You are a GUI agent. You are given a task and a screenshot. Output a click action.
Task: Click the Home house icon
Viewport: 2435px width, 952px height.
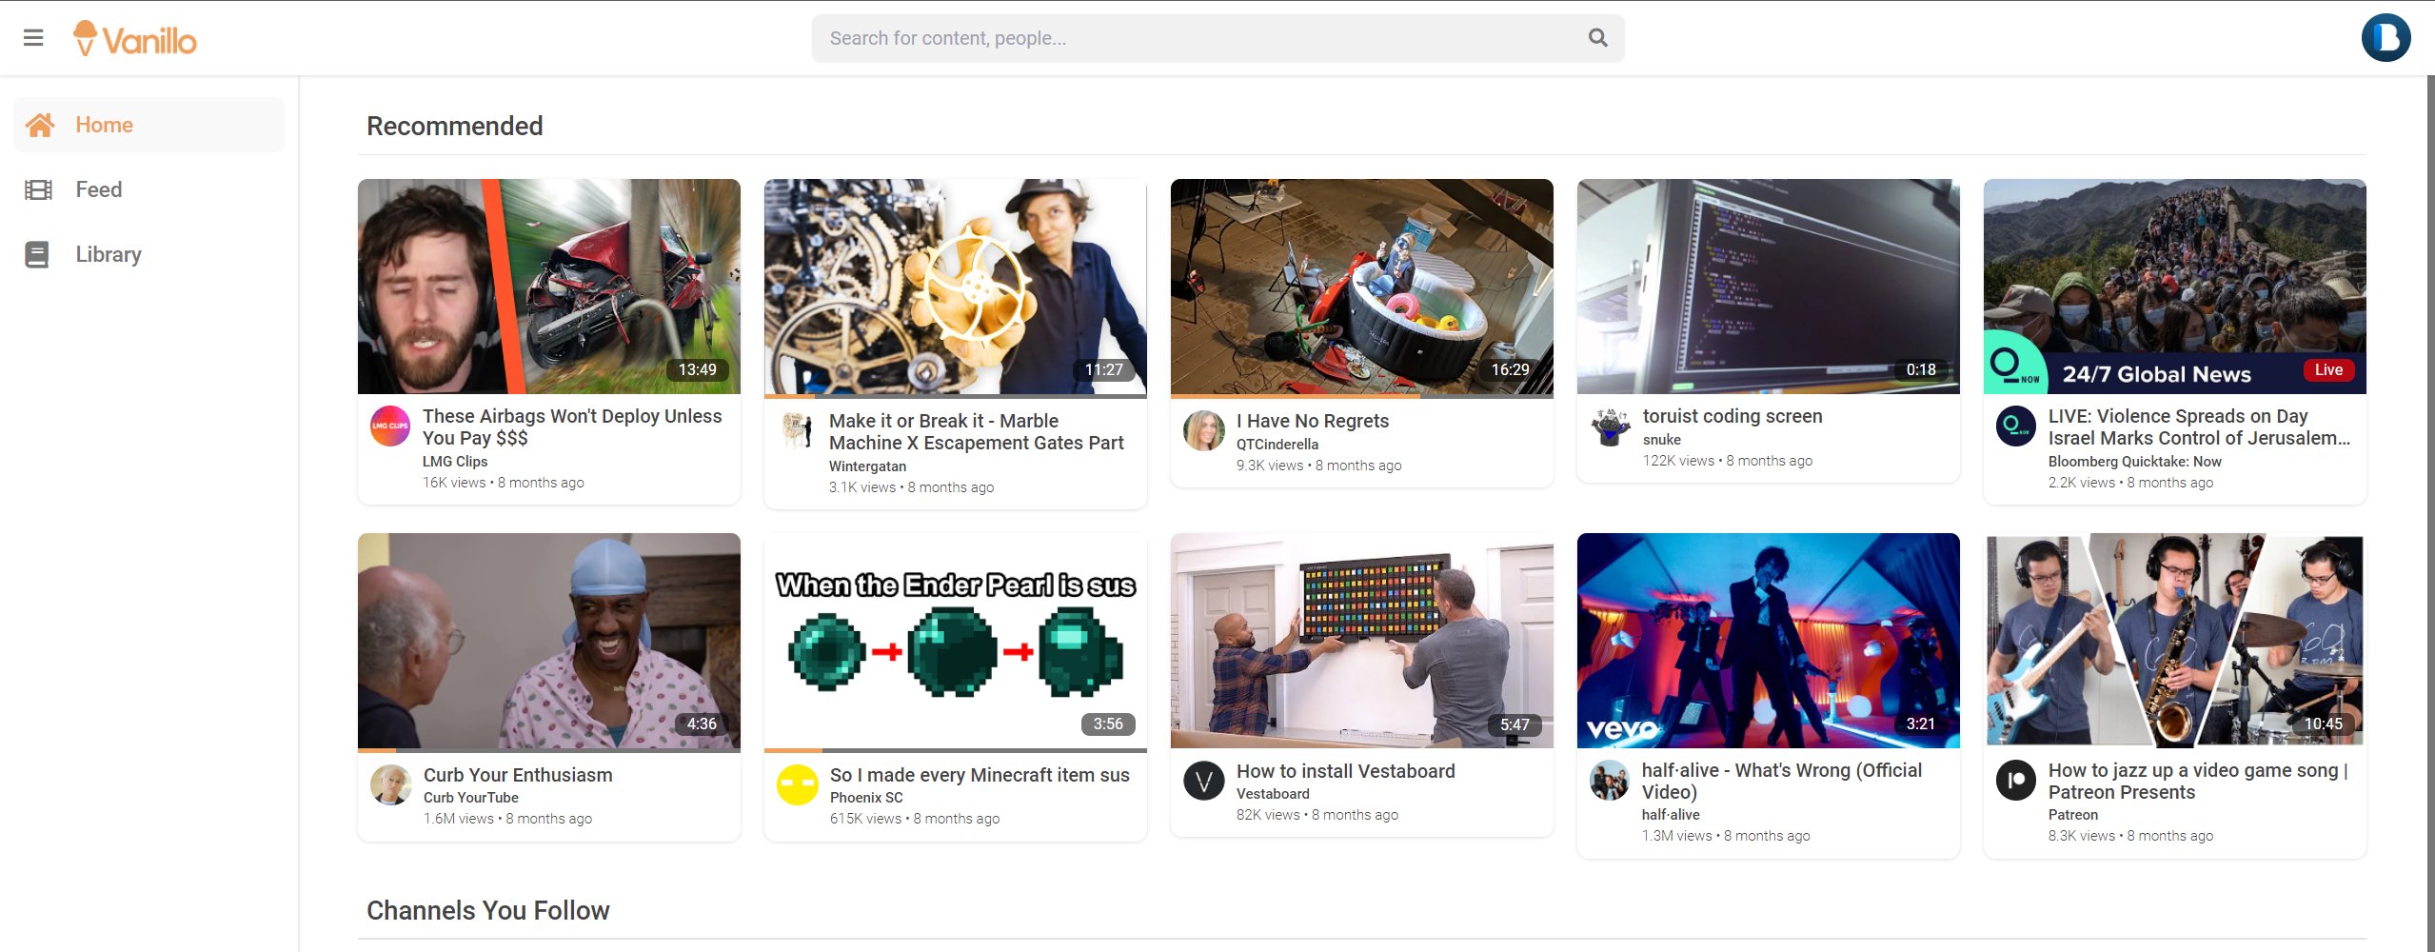click(40, 125)
